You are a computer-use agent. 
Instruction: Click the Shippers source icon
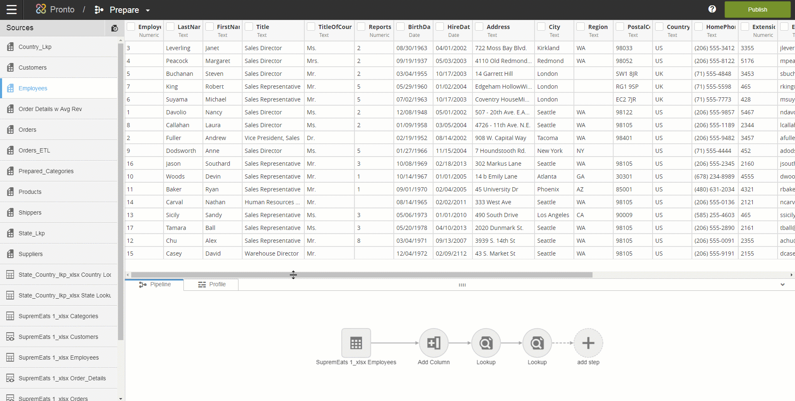pyautogui.click(x=10, y=213)
